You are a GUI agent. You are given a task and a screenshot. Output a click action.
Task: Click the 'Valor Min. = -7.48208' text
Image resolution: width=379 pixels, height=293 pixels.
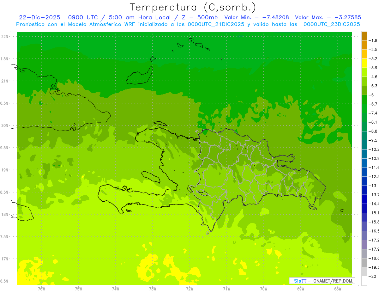[x=256, y=17]
